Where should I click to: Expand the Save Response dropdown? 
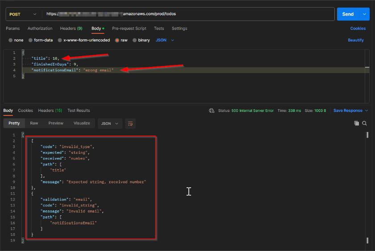coord(367,111)
